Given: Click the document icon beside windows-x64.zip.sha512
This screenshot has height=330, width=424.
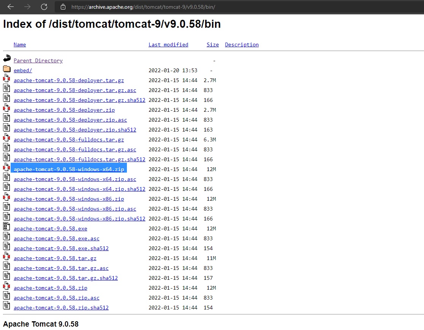Looking at the screenshot, I should 7,187.
